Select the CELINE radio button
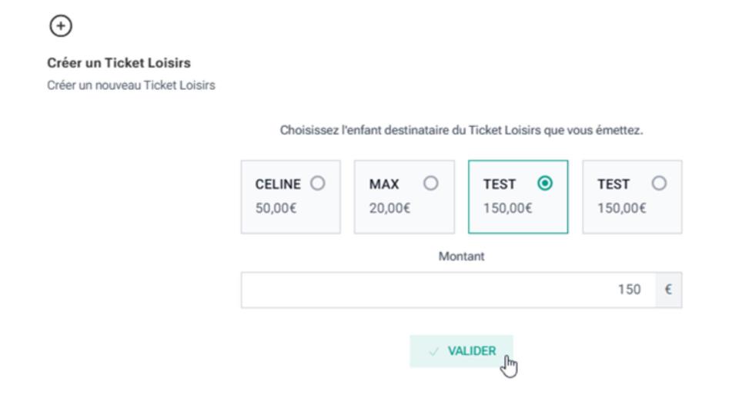 319,184
